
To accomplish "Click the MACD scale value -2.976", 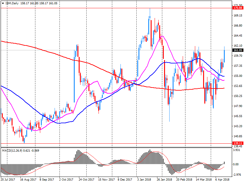I will click(x=237, y=175).
